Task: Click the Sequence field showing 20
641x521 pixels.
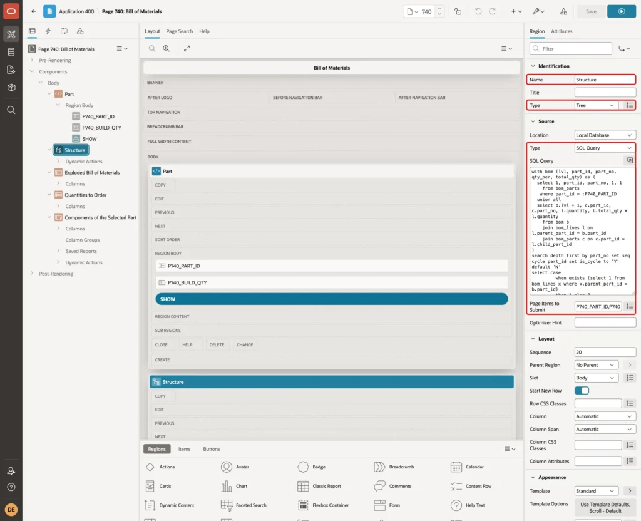Action: click(x=605, y=352)
